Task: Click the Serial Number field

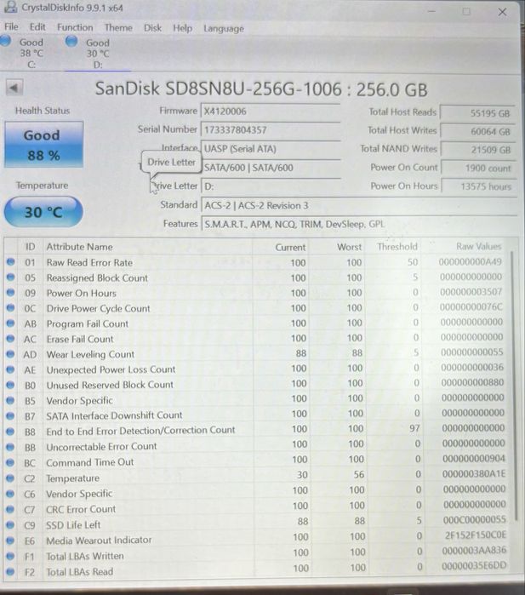Action: pyautogui.click(x=270, y=130)
